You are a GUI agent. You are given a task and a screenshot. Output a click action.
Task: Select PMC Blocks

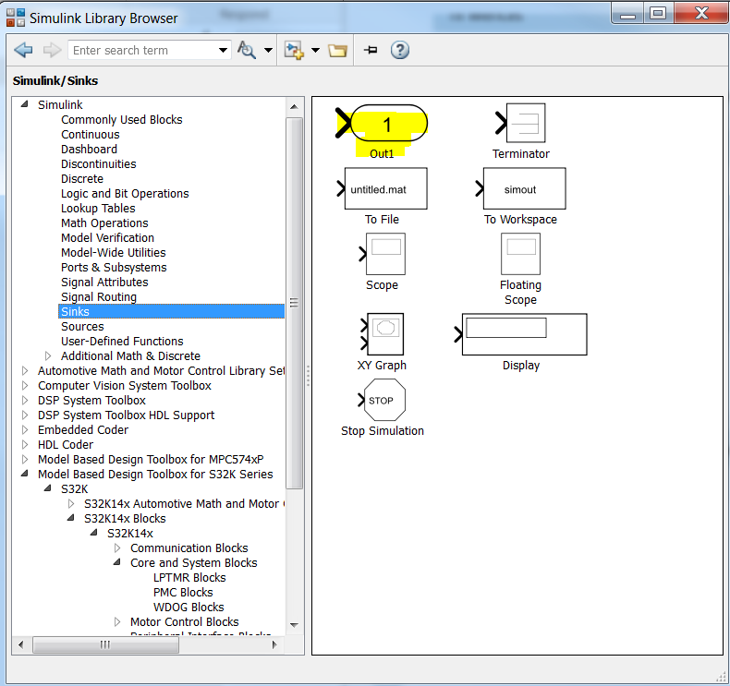point(183,593)
